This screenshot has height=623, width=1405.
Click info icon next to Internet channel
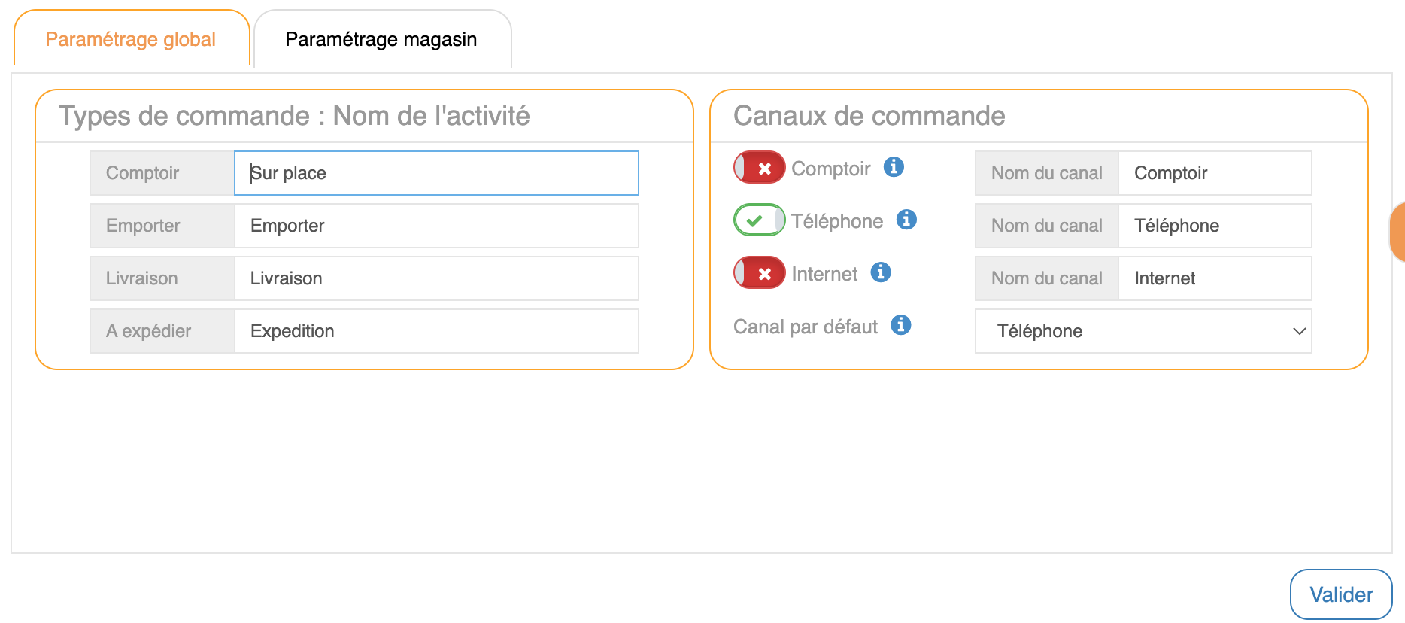point(881,272)
